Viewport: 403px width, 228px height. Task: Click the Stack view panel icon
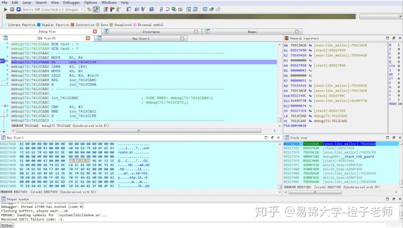(x=287, y=137)
